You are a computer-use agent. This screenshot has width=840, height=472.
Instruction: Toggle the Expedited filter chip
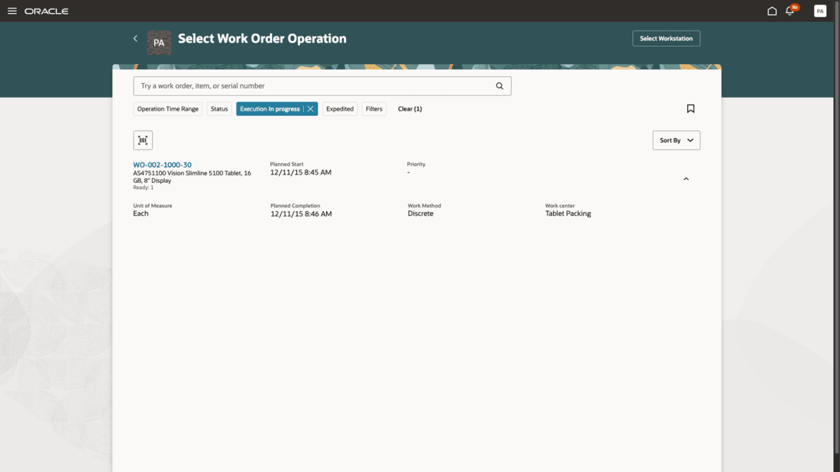(339, 108)
